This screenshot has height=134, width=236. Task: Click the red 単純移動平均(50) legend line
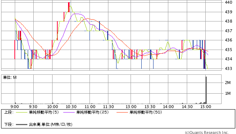pyautogui.click(x=122, y=112)
